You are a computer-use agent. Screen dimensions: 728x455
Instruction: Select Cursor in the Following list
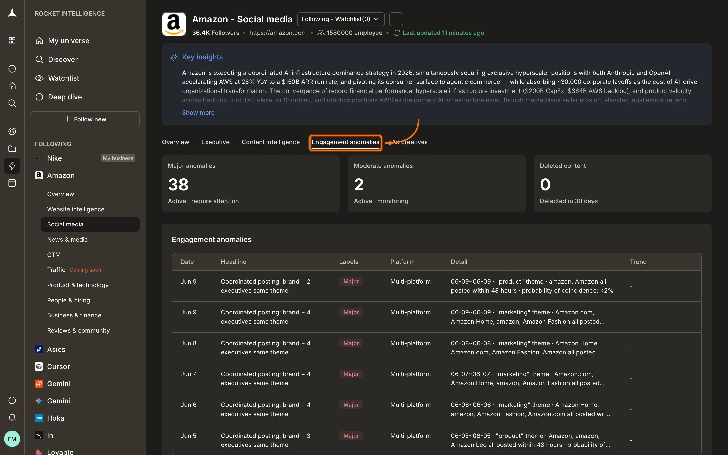[58, 367]
